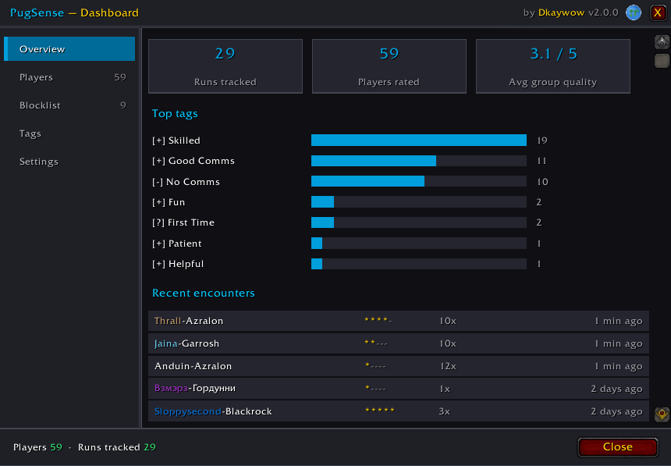Click the scroll-up arrow button
Viewport: 671px width, 466px height.
pos(662,42)
